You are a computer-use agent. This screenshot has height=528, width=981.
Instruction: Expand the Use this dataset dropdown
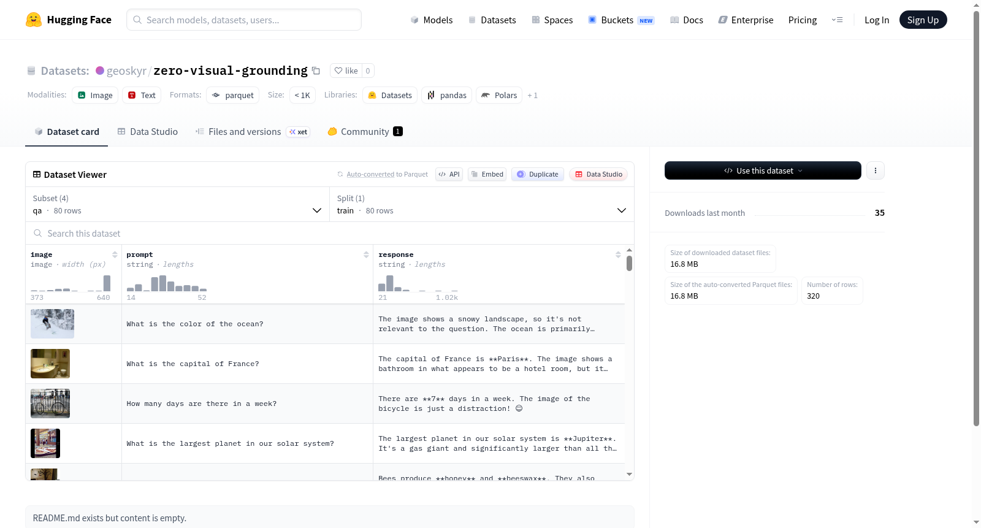(763, 170)
